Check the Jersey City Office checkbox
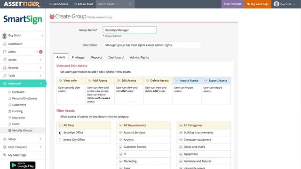The width and height of the screenshot is (301, 169). coord(61,140)
